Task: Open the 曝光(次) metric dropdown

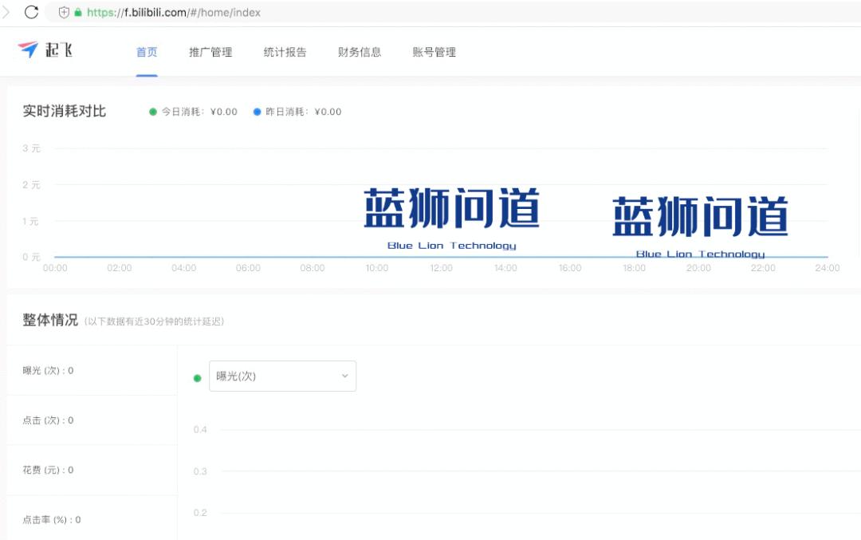Action: point(282,376)
